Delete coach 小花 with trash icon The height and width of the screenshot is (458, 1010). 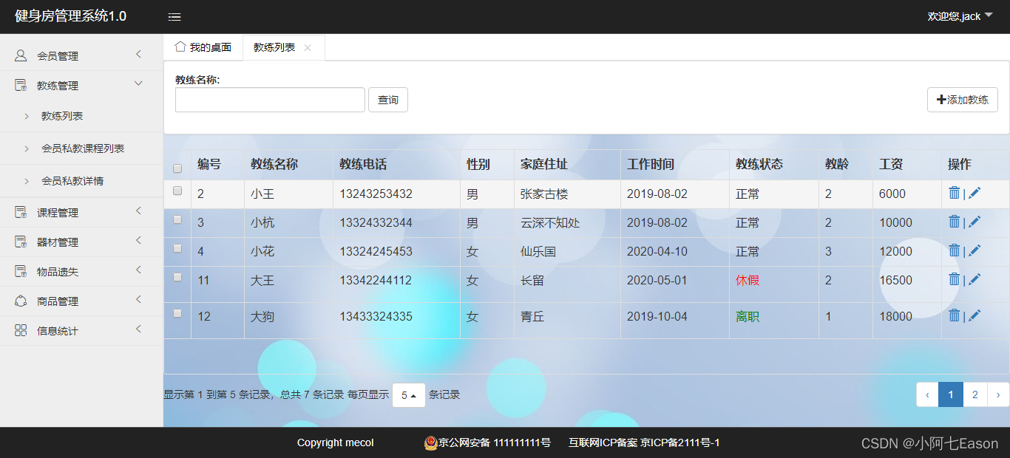(955, 250)
